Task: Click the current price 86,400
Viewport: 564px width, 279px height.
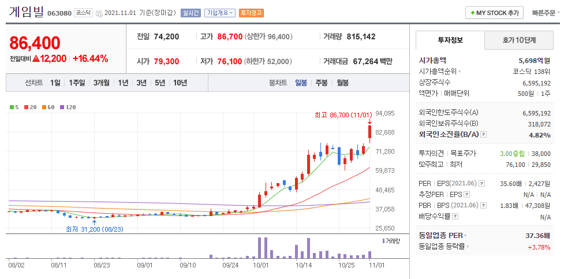Action: pos(35,43)
